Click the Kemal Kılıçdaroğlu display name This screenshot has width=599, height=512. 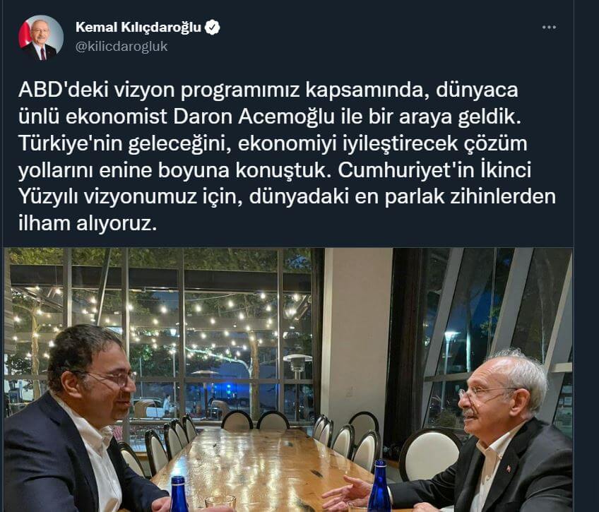[x=138, y=27]
